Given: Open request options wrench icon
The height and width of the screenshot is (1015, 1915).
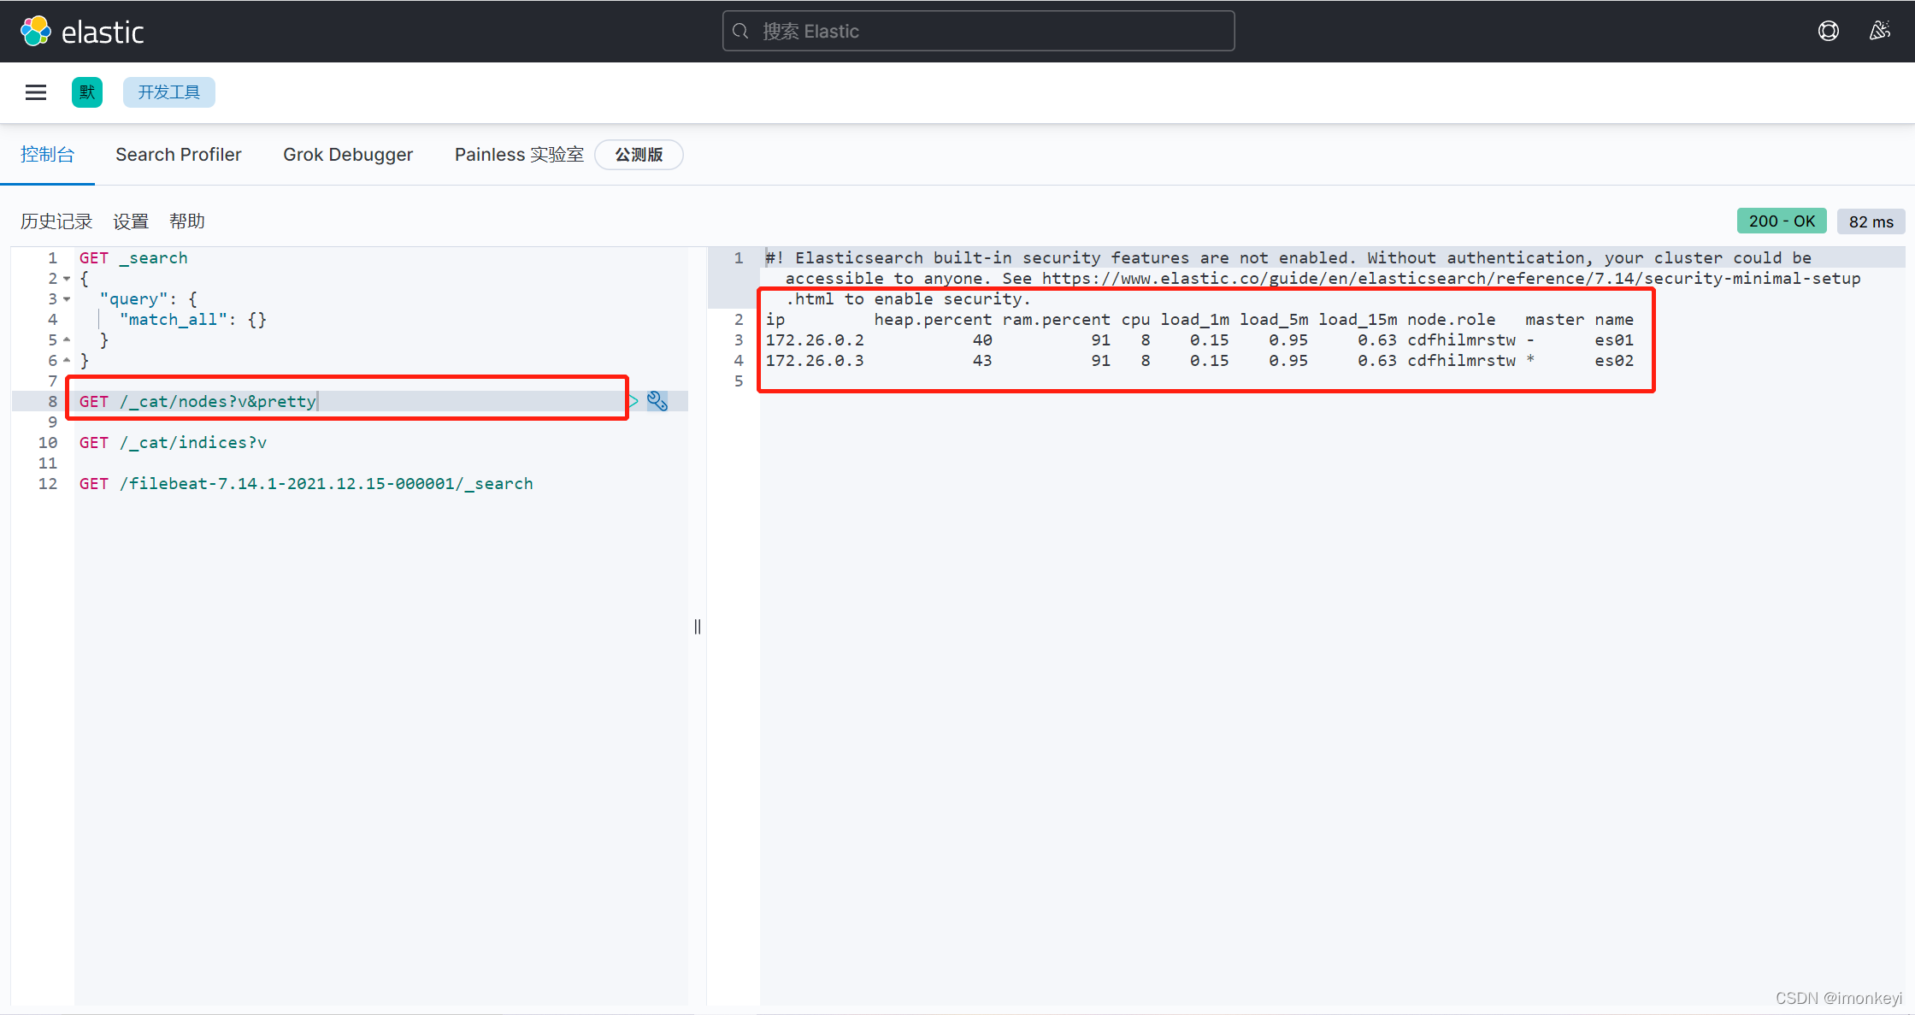Looking at the screenshot, I should (x=657, y=401).
